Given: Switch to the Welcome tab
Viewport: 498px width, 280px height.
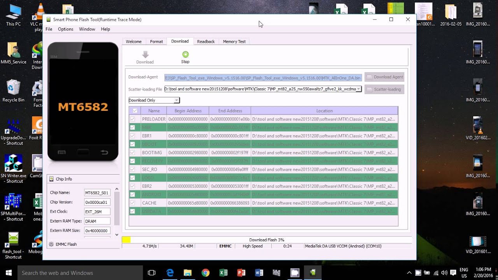Looking at the screenshot, I should (133, 42).
